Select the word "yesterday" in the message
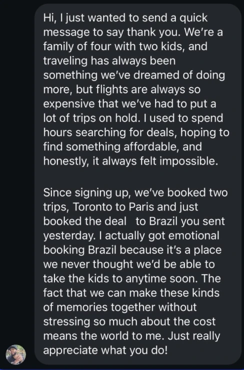The width and height of the screenshot is (244, 370). coord(69,236)
